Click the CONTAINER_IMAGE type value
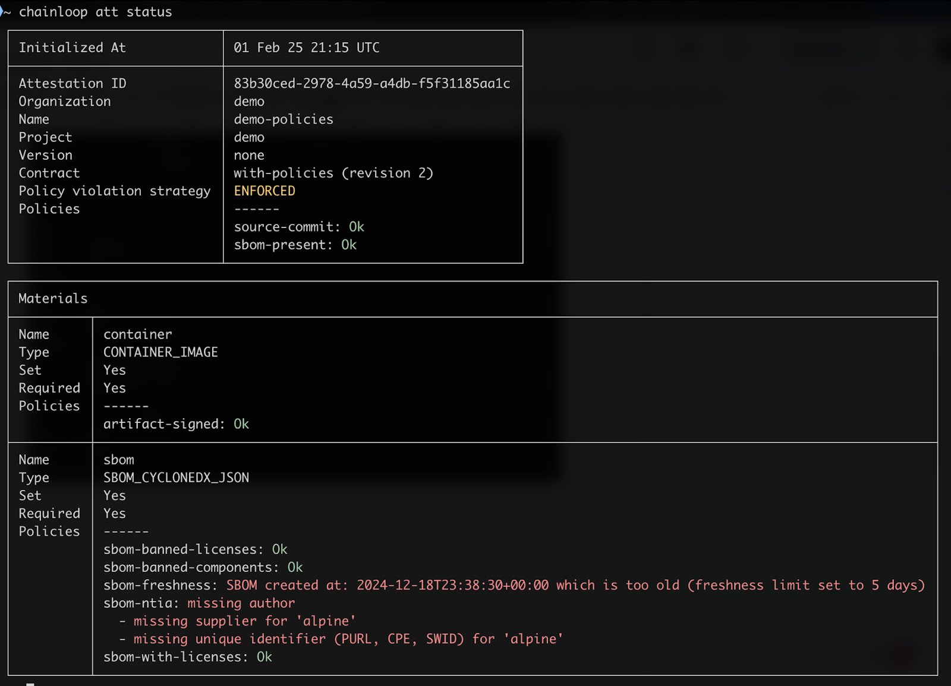The width and height of the screenshot is (951, 686). [160, 352]
